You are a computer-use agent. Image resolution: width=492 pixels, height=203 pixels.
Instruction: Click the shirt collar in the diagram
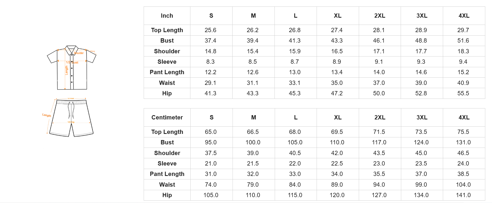coord(71,49)
